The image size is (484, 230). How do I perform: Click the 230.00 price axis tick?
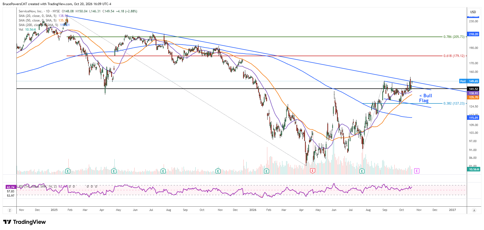click(474, 21)
